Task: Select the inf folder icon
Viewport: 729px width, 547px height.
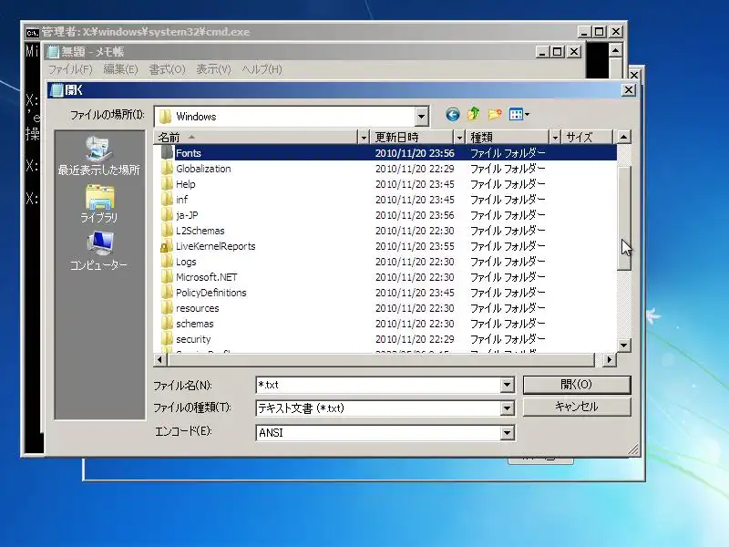Action: tap(167, 200)
